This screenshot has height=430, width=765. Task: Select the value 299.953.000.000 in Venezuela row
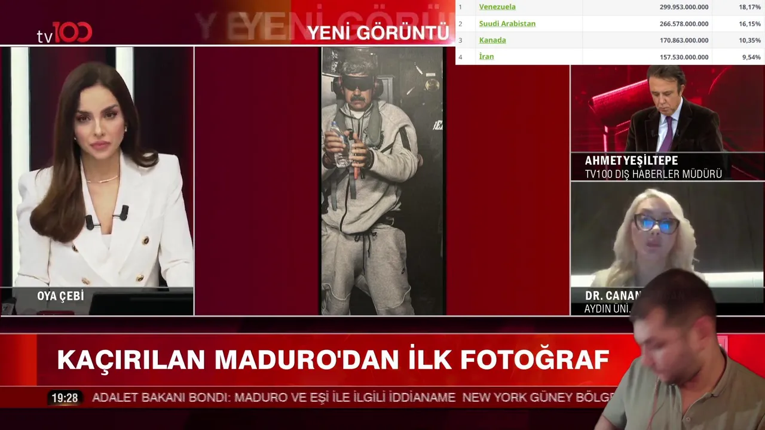coord(684,7)
